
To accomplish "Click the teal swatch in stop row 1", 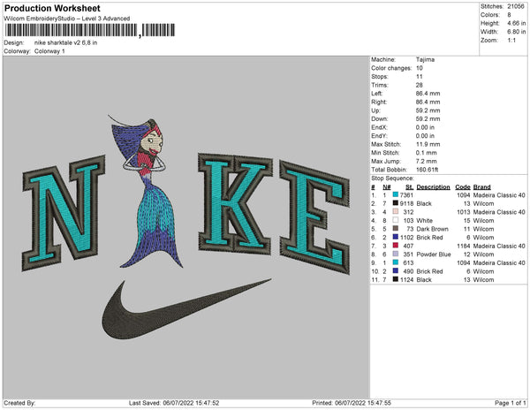I will pyautogui.click(x=396, y=194).
